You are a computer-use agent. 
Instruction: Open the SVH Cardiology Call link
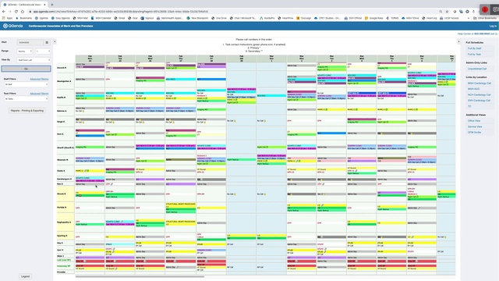coord(479,101)
